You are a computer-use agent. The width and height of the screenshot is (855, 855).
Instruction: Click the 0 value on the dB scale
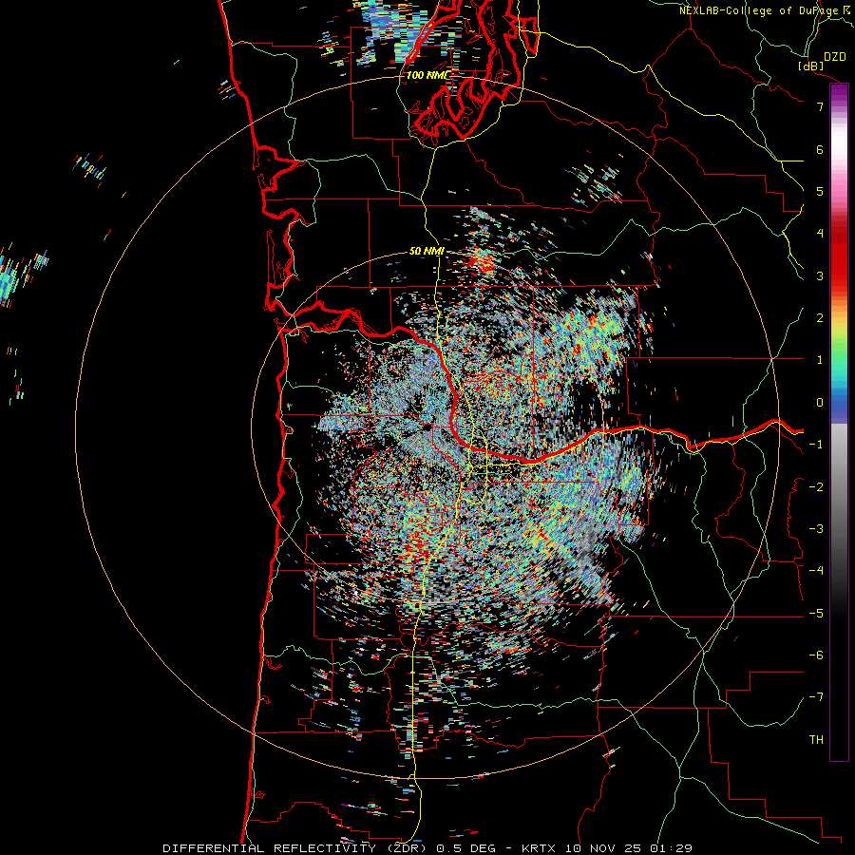(x=820, y=403)
